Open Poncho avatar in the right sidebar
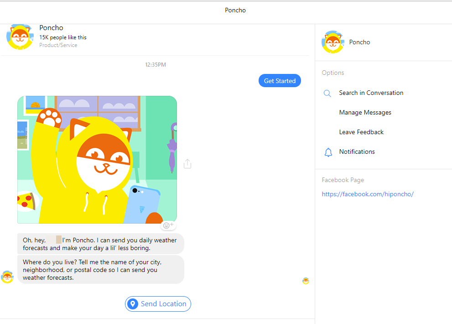452x324 pixels. [x=333, y=42]
